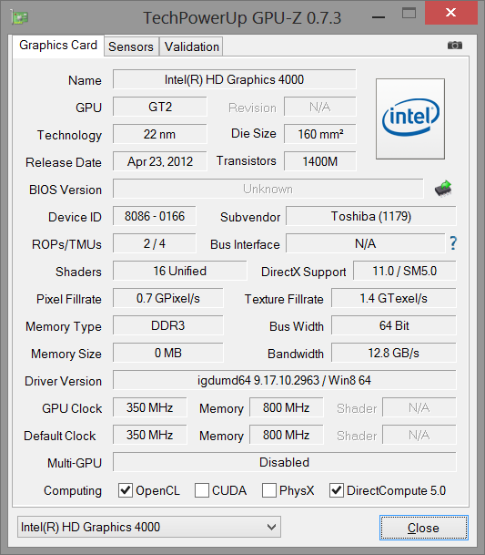This screenshot has width=485, height=555.
Task: Click the Default Clock row Shader N/A field
Action: point(419,435)
